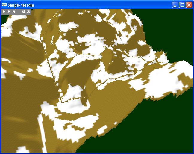194x154 pixels.
Task: Close the Simple terrain window
Action: click(189, 5)
